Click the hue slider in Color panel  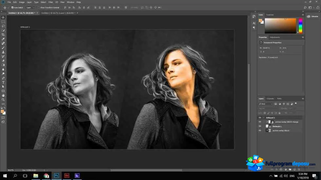[x=300, y=26]
